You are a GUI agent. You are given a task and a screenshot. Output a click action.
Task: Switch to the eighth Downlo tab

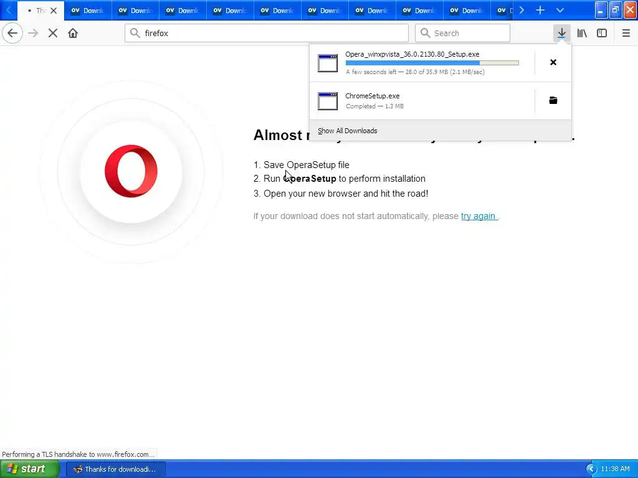pos(419,11)
